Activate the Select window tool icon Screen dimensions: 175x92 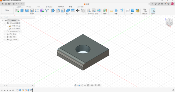[x=153, y=10]
